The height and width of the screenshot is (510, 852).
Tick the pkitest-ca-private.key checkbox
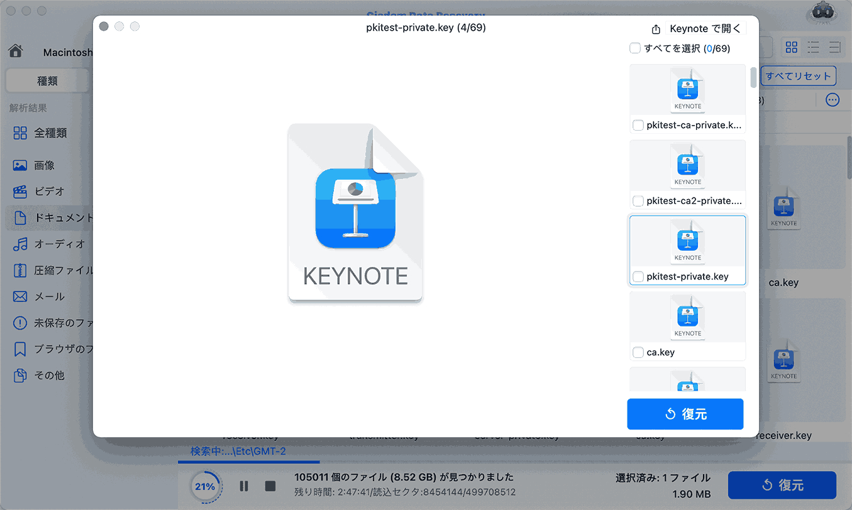click(x=638, y=126)
